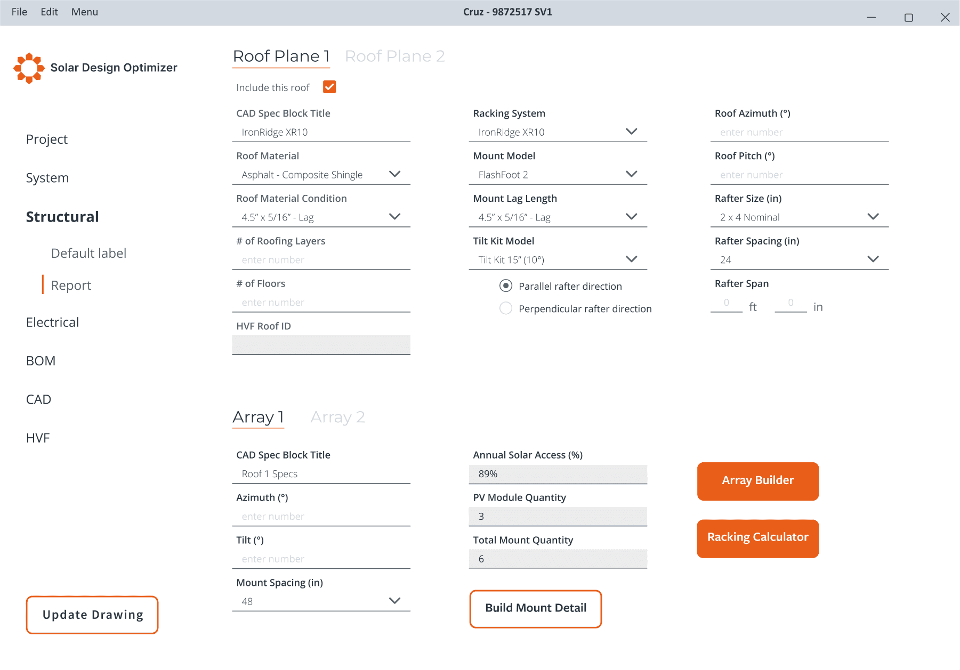The image size is (960, 670).
Task: Focus the Array Azimuth input
Action: (321, 517)
